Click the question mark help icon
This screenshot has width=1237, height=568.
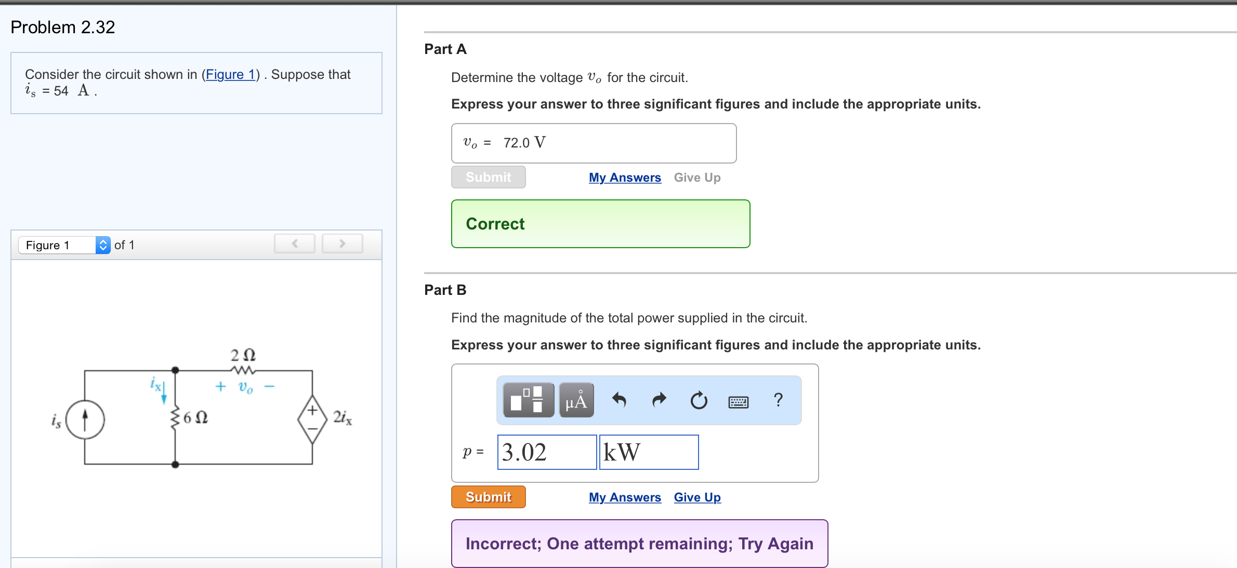tap(778, 400)
